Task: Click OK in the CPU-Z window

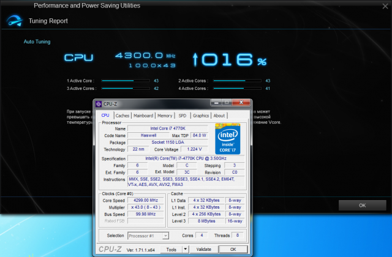Action: click(x=233, y=249)
